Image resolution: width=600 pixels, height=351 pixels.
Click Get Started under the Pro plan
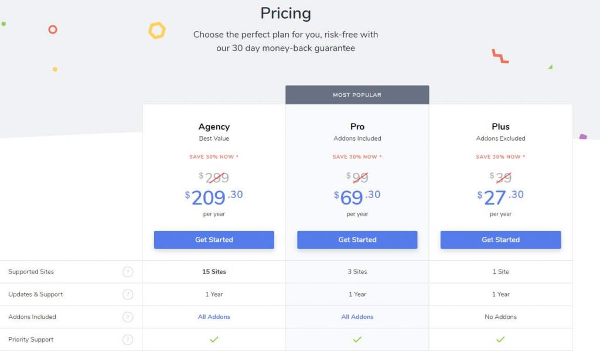tap(357, 240)
